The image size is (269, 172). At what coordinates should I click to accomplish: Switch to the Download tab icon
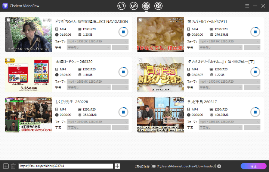[146, 6]
